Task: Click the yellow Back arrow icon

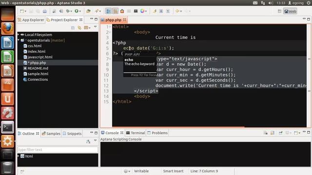Action: tap(177, 11)
